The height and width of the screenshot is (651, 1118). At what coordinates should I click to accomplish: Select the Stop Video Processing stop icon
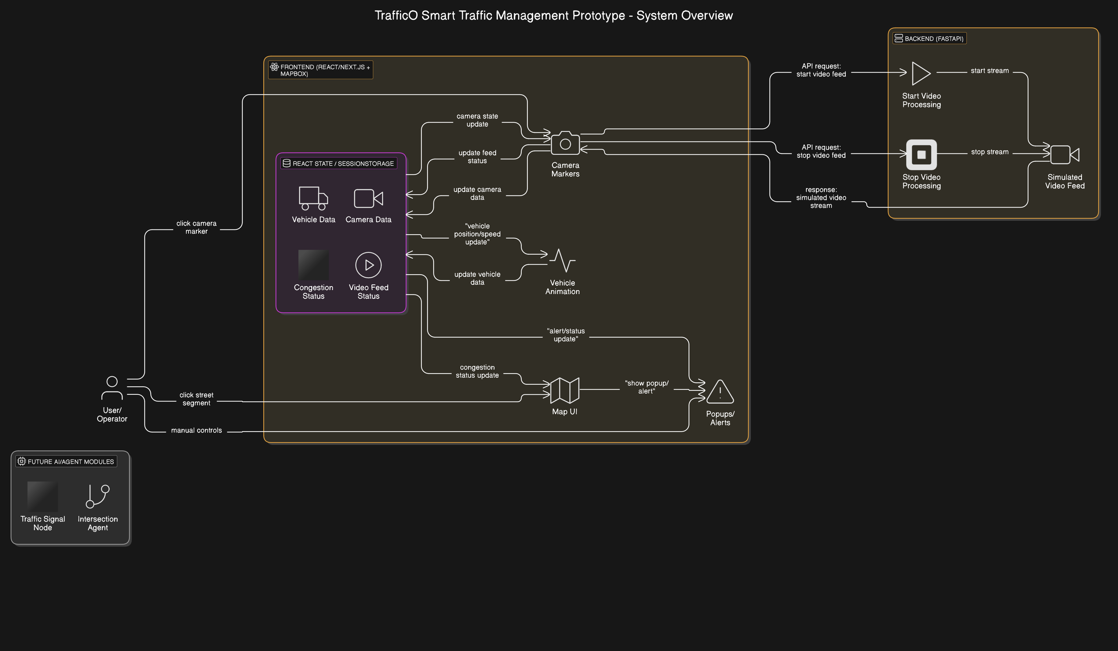tap(921, 155)
